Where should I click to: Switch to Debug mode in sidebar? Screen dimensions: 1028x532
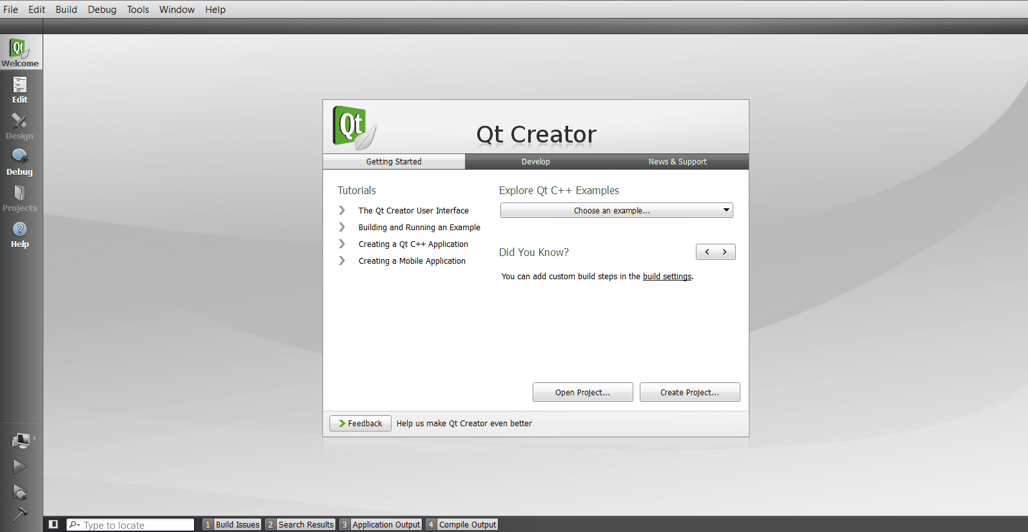click(20, 162)
